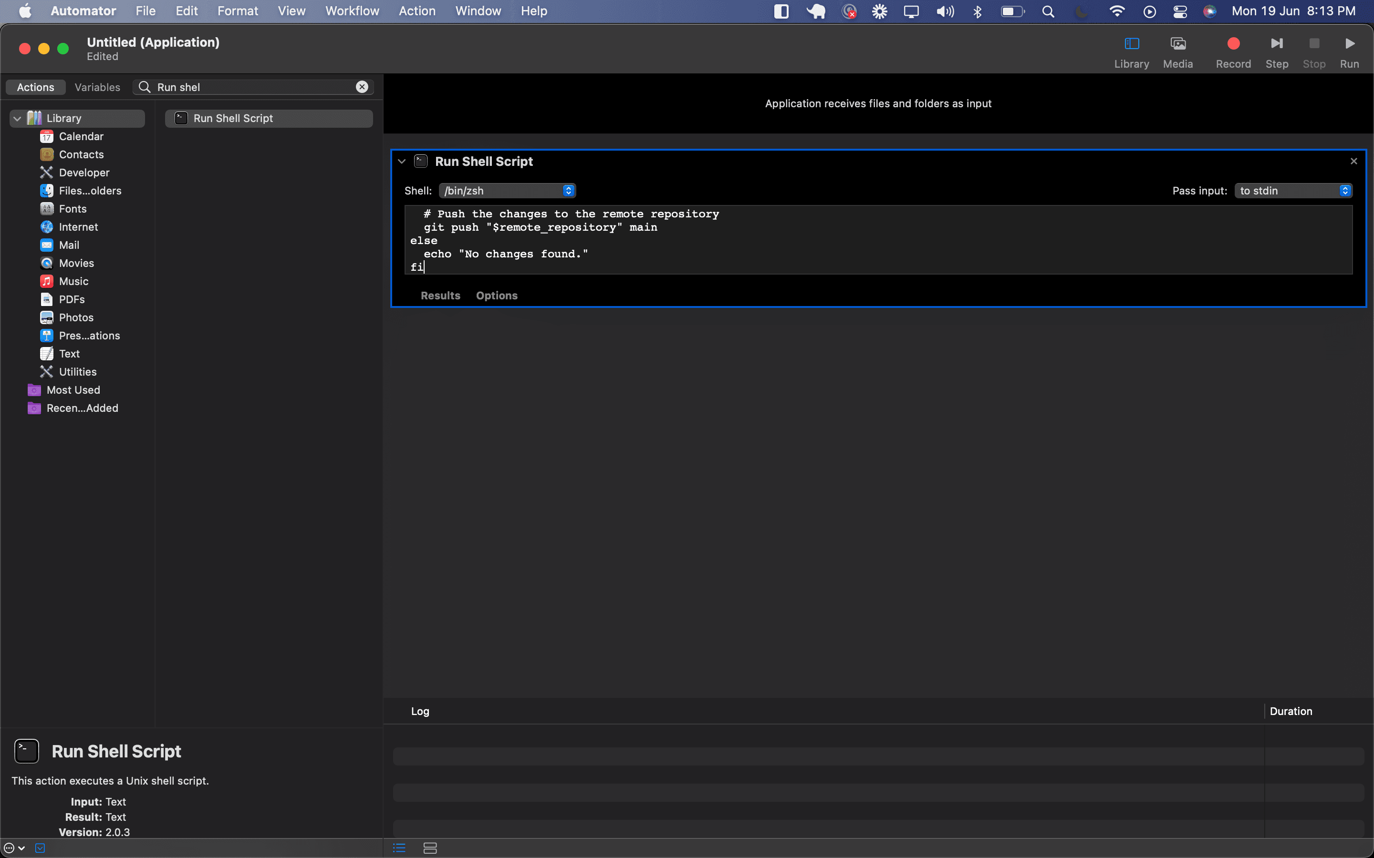Open the Most Used smart group
This screenshot has width=1374, height=858.
pyautogui.click(x=63, y=390)
